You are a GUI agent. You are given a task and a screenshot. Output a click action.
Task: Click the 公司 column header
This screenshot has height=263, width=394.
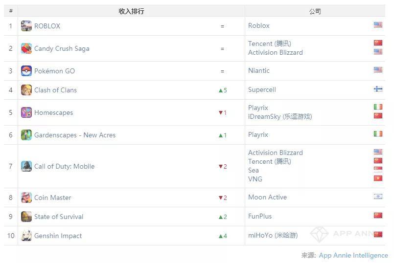[315, 11]
